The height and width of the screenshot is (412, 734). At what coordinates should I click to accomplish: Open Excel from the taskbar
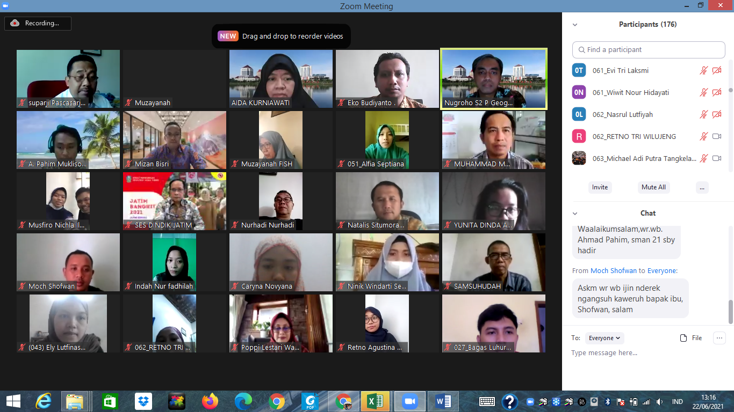point(375,401)
